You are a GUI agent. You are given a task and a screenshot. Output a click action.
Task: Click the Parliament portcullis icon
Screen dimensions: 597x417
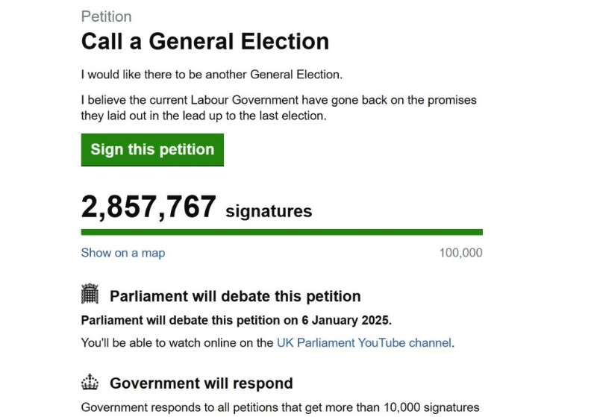tap(90, 295)
